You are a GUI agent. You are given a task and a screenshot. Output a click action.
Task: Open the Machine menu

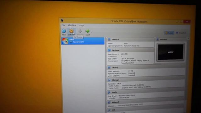(x=72, y=25)
